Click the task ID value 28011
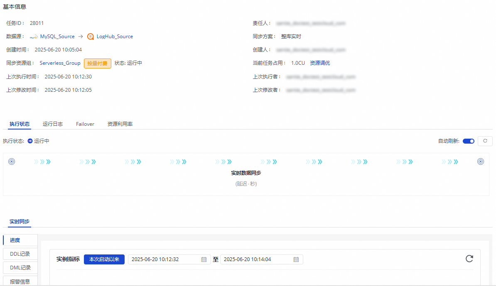This screenshot has width=496, height=286. (x=37, y=23)
